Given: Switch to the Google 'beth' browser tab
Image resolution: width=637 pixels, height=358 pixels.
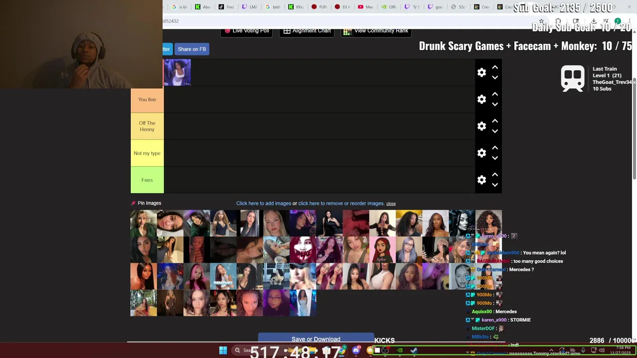Looking at the screenshot, I should click(273, 7).
